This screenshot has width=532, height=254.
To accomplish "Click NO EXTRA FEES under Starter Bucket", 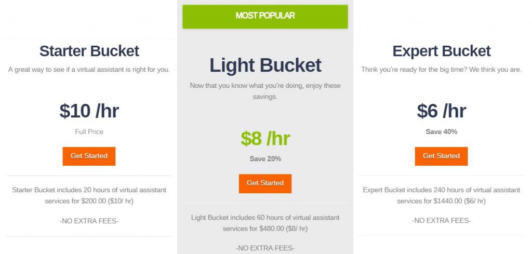I will point(89,221).
